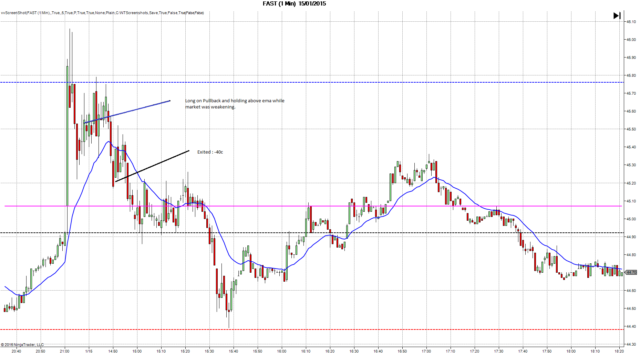
Task: Click the 44.50 price axis label
Action: pos(631,308)
